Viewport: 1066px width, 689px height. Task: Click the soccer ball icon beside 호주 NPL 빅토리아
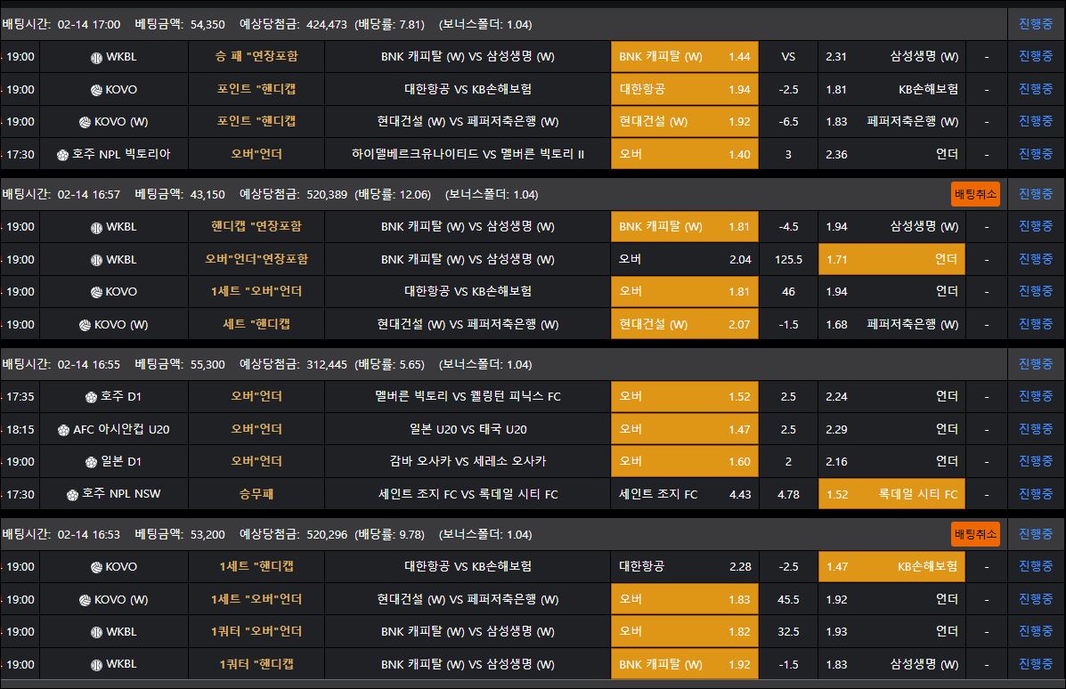point(62,155)
